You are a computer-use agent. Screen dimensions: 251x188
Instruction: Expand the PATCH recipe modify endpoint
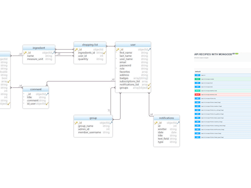(223, 91)
